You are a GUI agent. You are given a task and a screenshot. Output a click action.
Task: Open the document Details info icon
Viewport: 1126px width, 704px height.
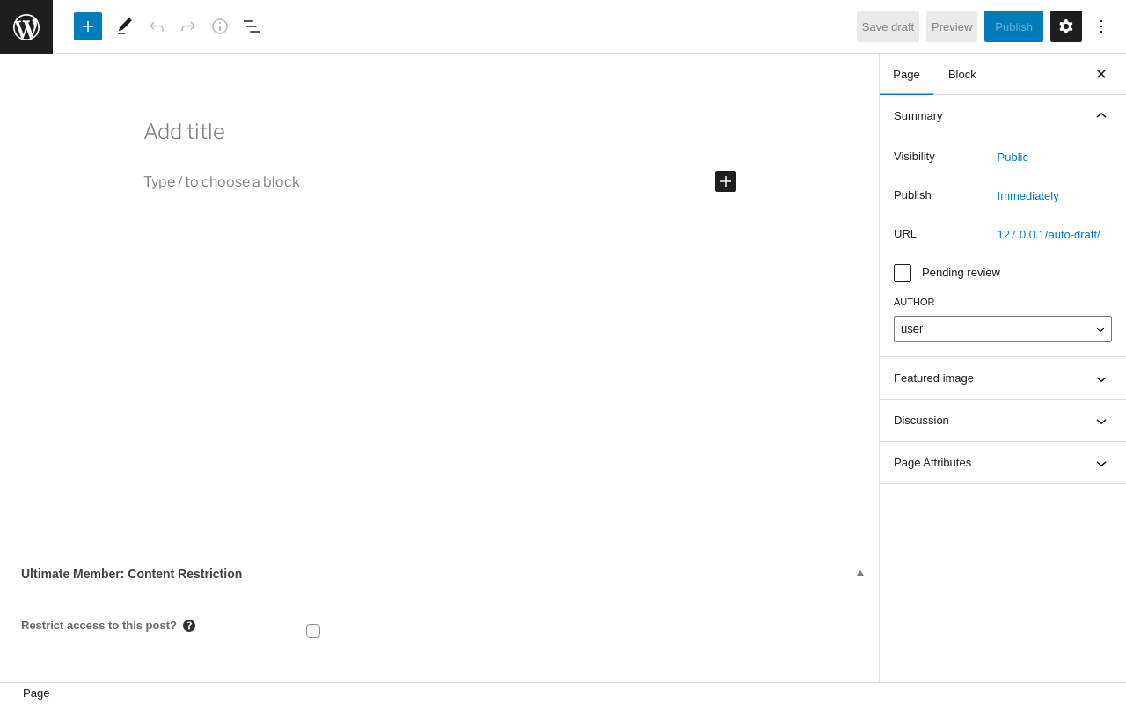tap(220, 26)
